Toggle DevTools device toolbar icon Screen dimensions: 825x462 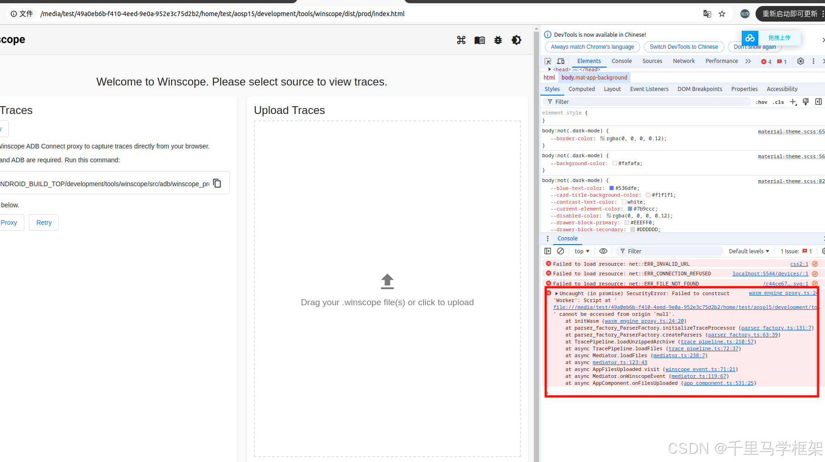click(x=561, y=61)
